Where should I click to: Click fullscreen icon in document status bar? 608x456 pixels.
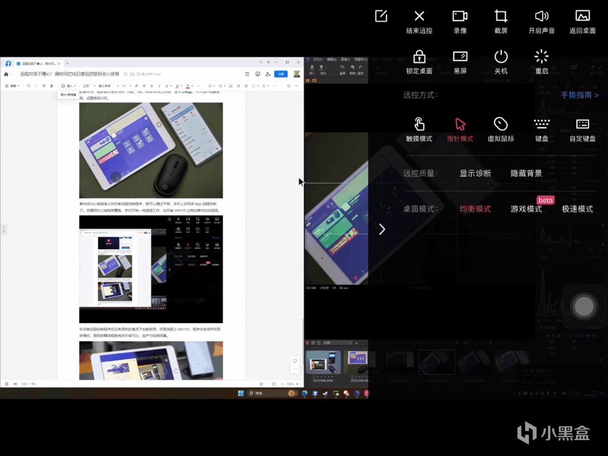[x=274, y=384]
